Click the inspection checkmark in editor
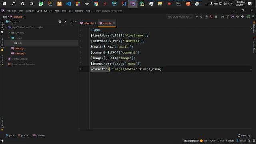Screen dimensions: 256x144 pyautogui.click(x=251, y=29)
